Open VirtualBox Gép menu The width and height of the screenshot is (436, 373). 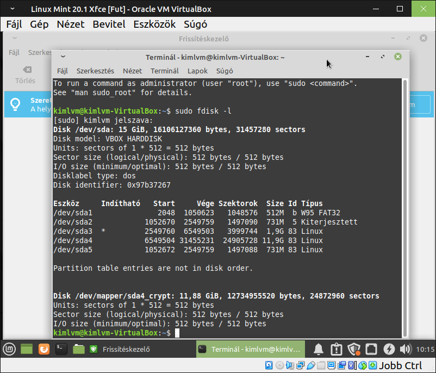tap(39, 24)
